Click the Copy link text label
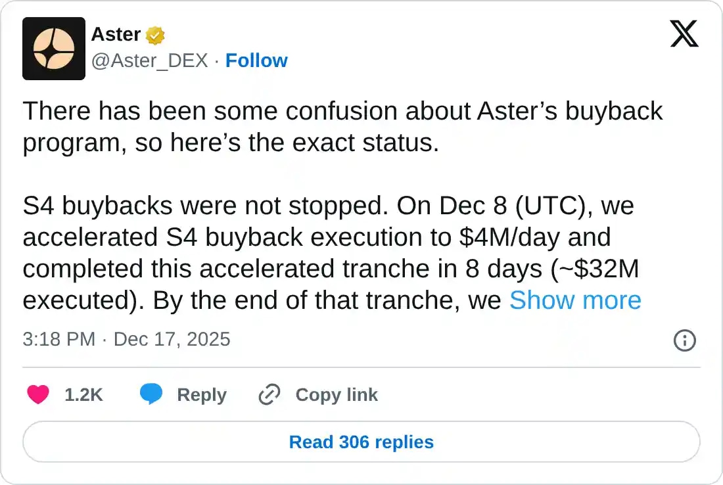 click(x=336, y=395)
